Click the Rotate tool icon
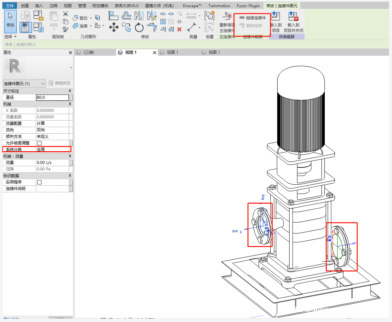This screenshot has width=392, height=322. pos(139,27)
